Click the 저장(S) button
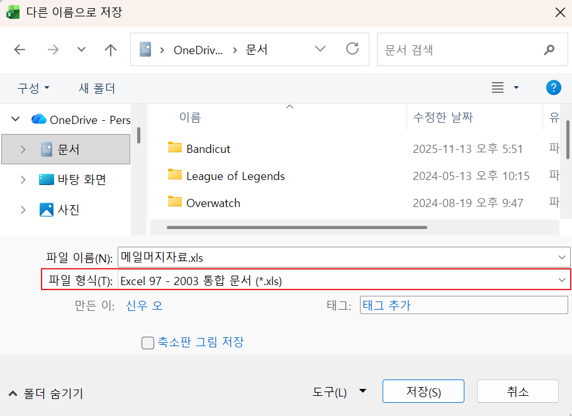This screenshot has height=416, width=572. coord(423,391)
